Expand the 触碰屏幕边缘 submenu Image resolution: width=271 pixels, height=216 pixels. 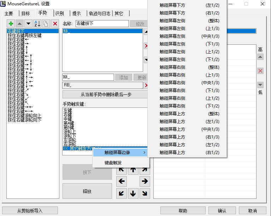121,153
